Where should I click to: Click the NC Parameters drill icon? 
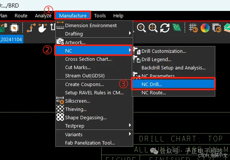pyautogui.click(x=137, y=75)
